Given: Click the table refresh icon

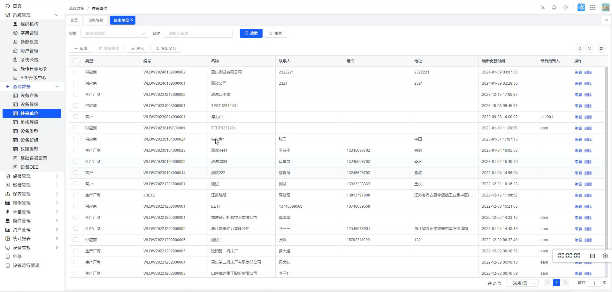Looking at the screenshot, I should 590,48.
